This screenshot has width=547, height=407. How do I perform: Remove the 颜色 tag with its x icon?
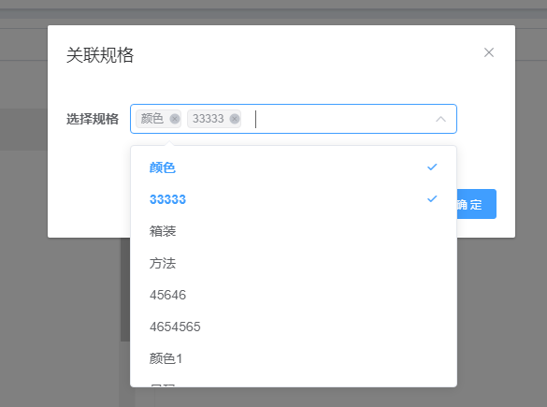[175, 119]
